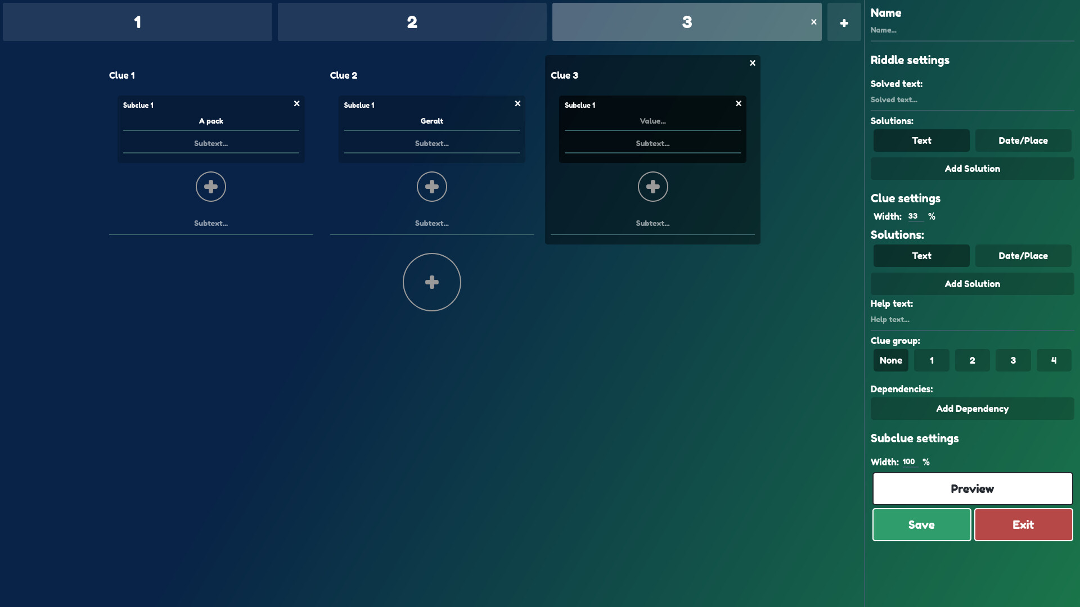
Task: Add a subclue under Clue 3
Action: point(652,187)
